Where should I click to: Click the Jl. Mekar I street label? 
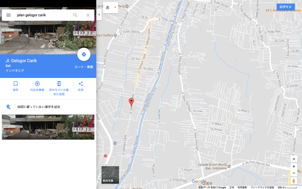coord(217,124)
